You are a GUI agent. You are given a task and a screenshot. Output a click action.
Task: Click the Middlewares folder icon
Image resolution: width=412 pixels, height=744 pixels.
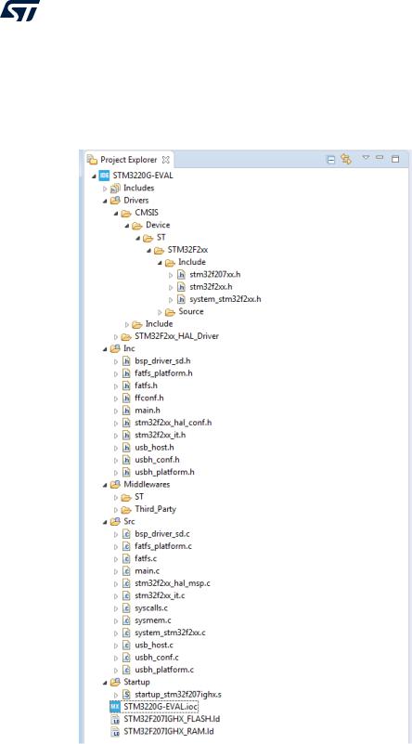(x=115, y=485)
